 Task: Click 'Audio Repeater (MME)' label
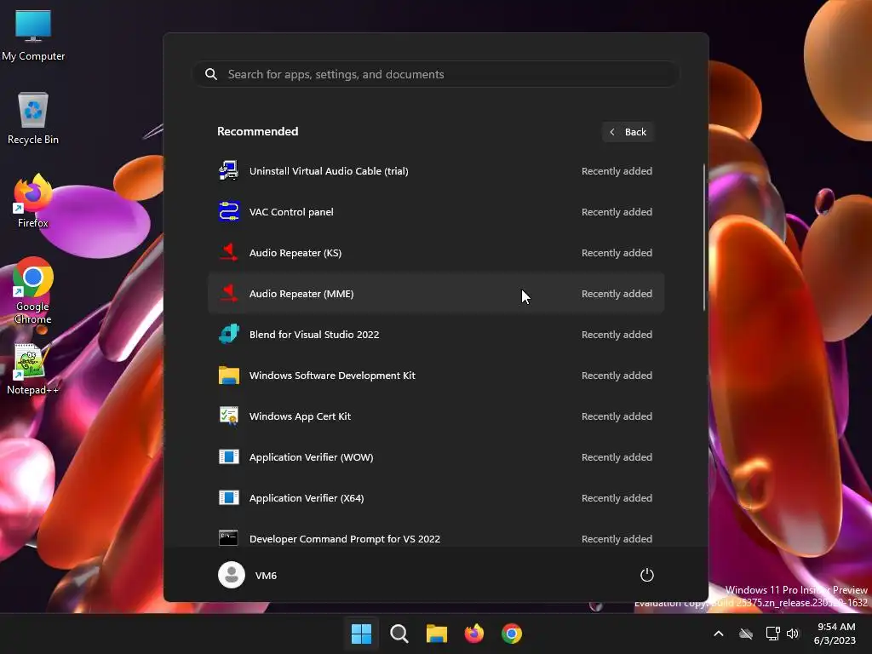301,294
